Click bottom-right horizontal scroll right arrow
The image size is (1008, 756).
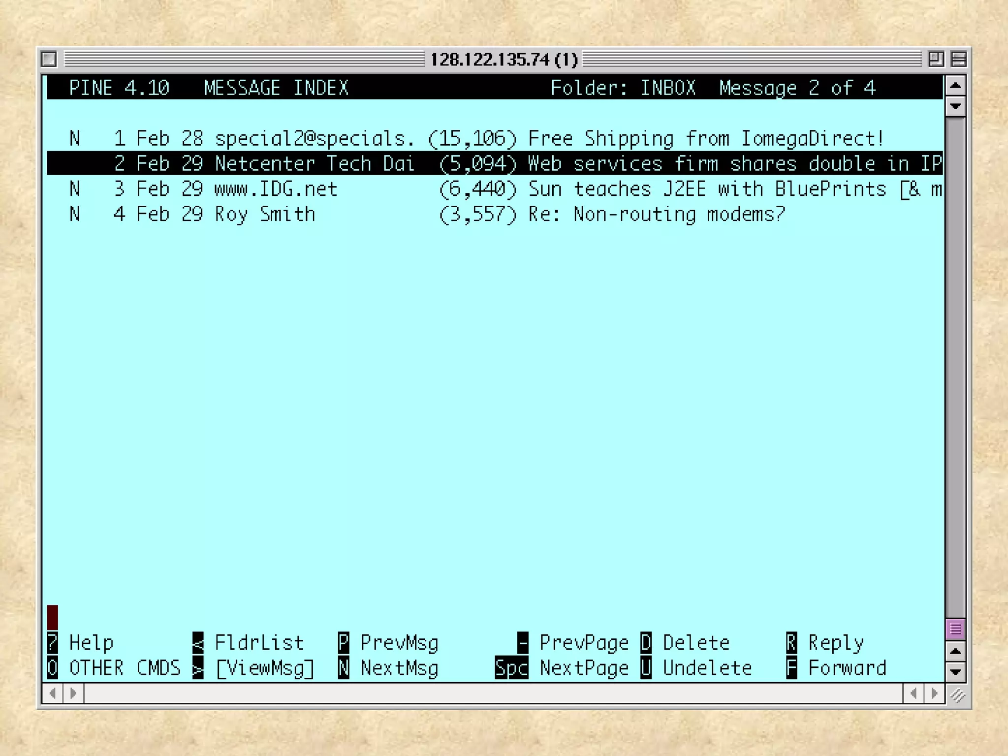pos(934,693)
